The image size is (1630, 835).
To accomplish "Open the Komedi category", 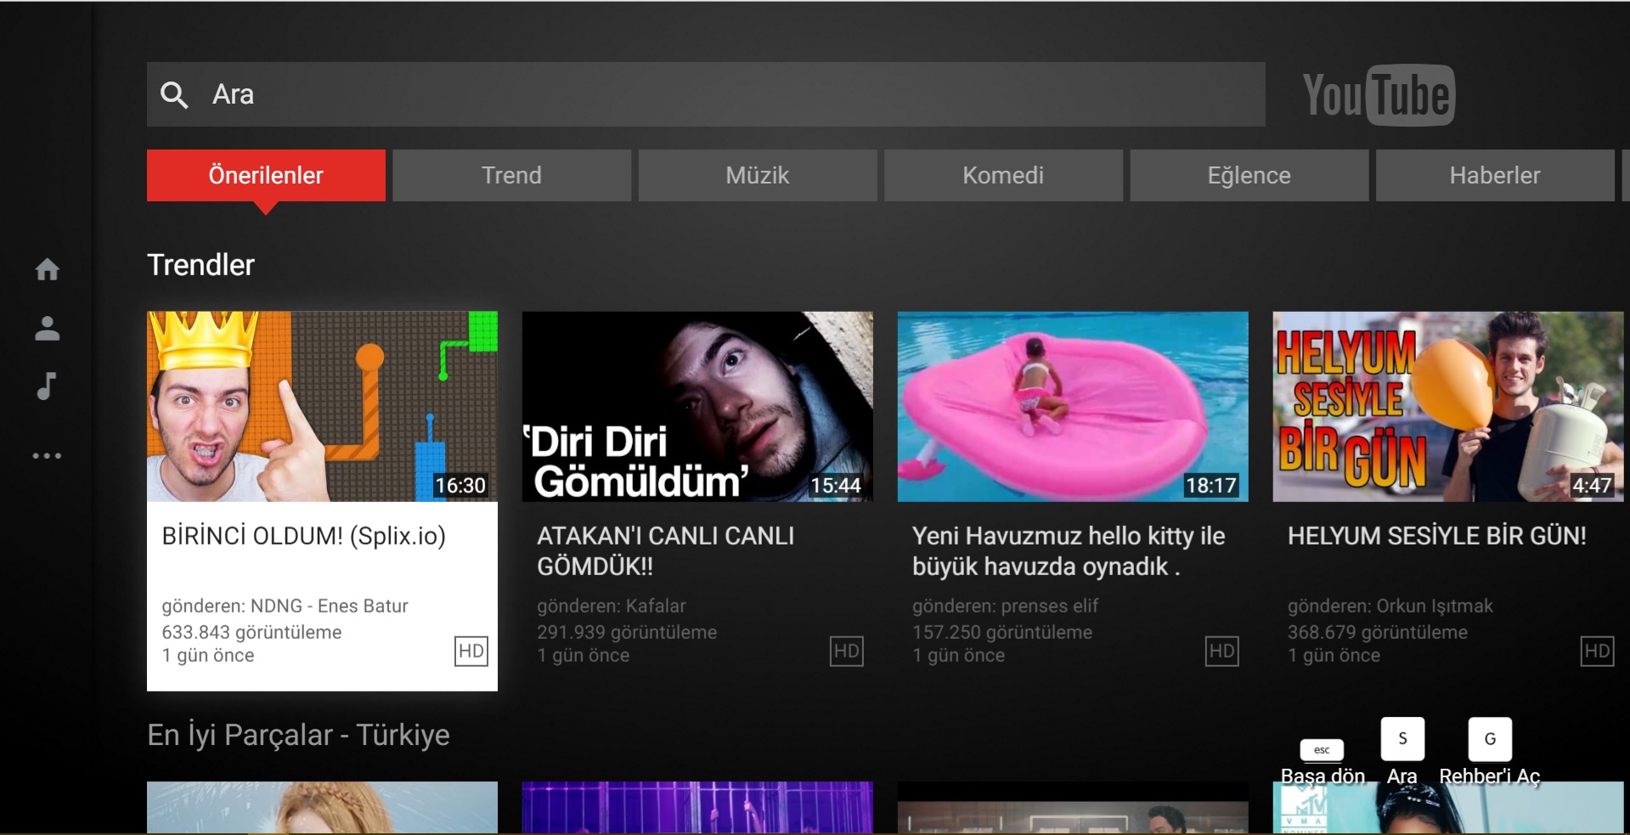I will 1003,176.
